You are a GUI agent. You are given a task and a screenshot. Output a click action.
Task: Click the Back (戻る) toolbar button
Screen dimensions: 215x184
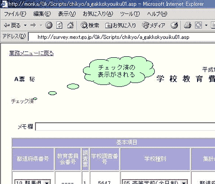pyautogui.click(x=12, y=25)
